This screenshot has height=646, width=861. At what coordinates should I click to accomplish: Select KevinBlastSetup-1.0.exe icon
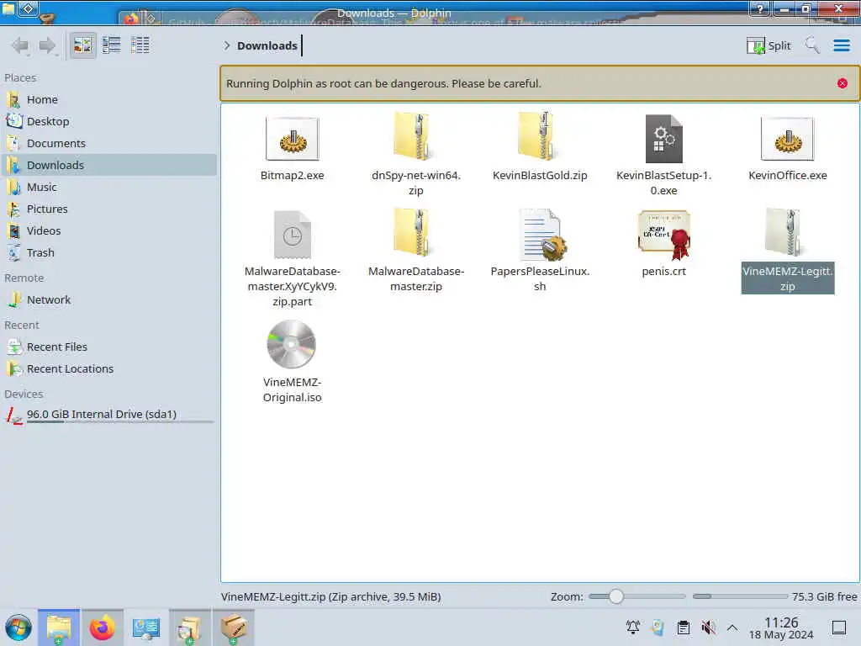click(663, 139)
